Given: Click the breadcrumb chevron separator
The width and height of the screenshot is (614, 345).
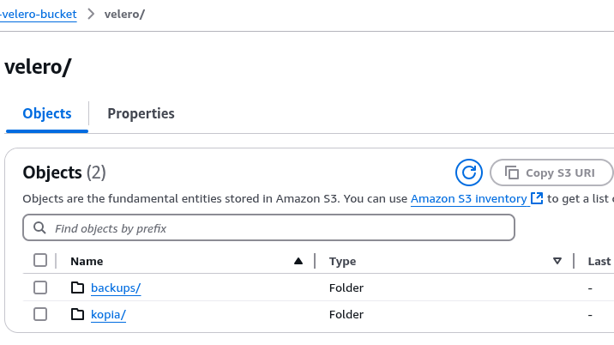Looking at the screenshot, I should [91, 15].
